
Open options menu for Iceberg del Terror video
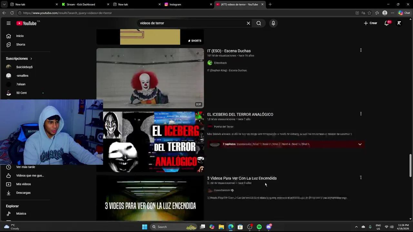coord(361,114)
